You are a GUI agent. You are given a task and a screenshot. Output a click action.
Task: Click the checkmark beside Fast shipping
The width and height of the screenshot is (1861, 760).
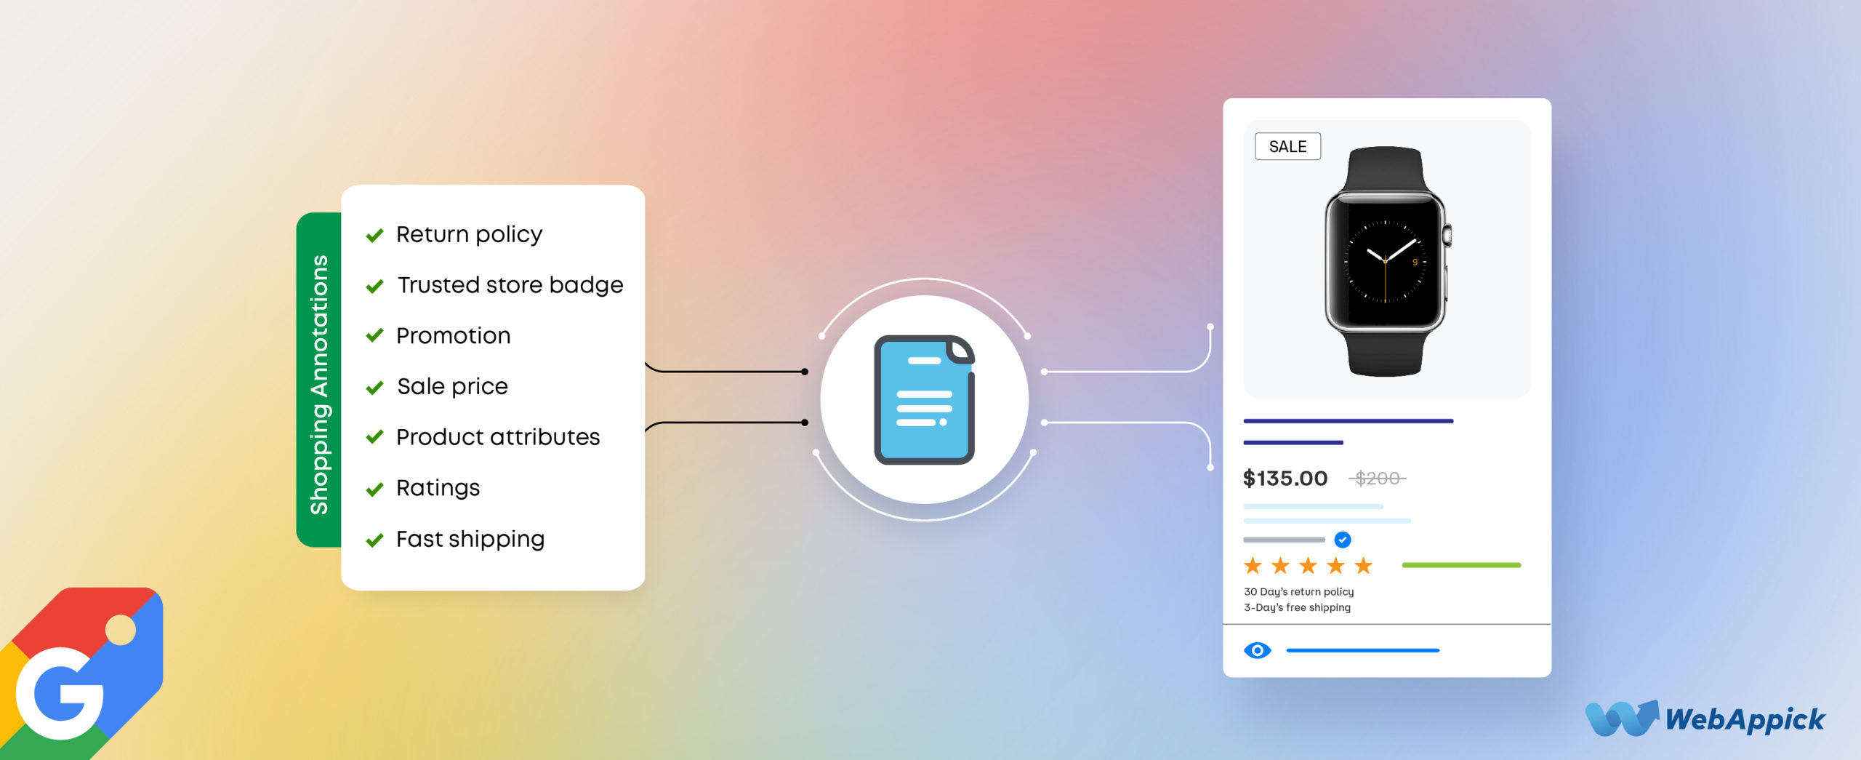point(374,540)
